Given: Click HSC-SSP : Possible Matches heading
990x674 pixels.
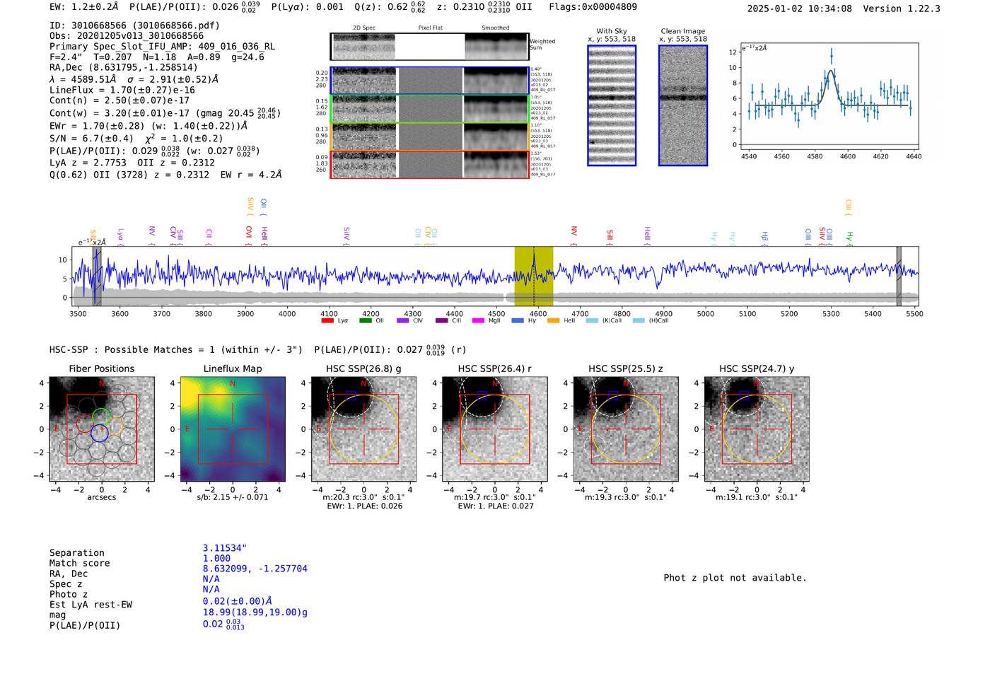Looking at the screenshot, I should pos(176,349).
